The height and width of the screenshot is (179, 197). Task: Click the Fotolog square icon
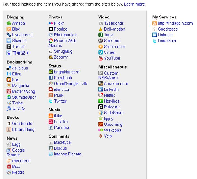click(51, 29)
